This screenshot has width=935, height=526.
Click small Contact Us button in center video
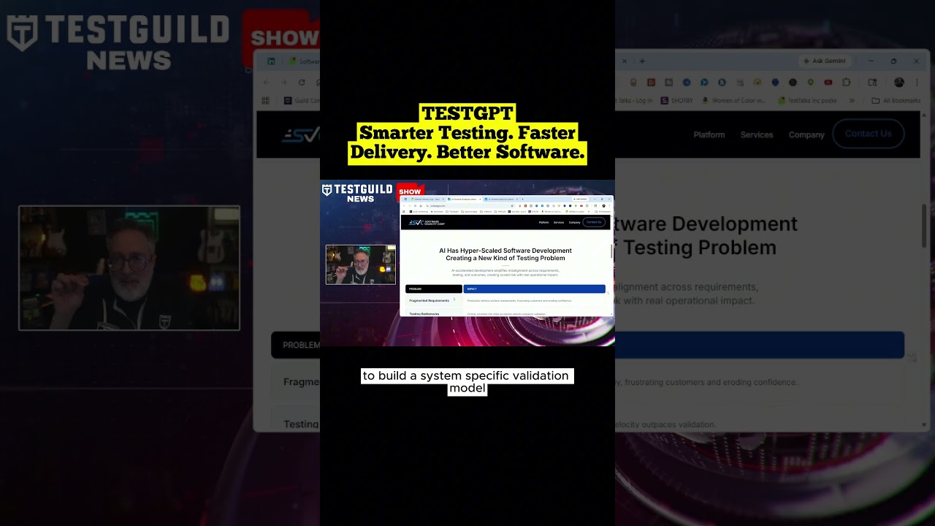tap(594, 222)
